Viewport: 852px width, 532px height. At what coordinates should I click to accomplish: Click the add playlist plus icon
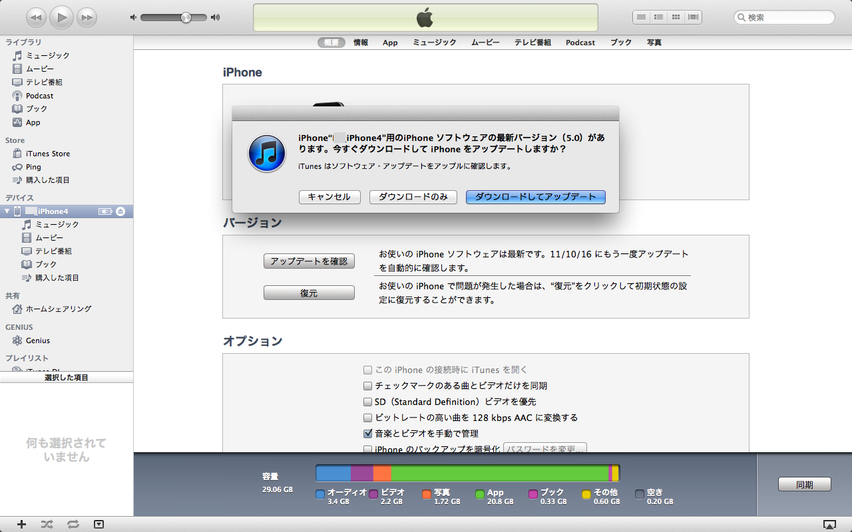click(x=21, y=524)
